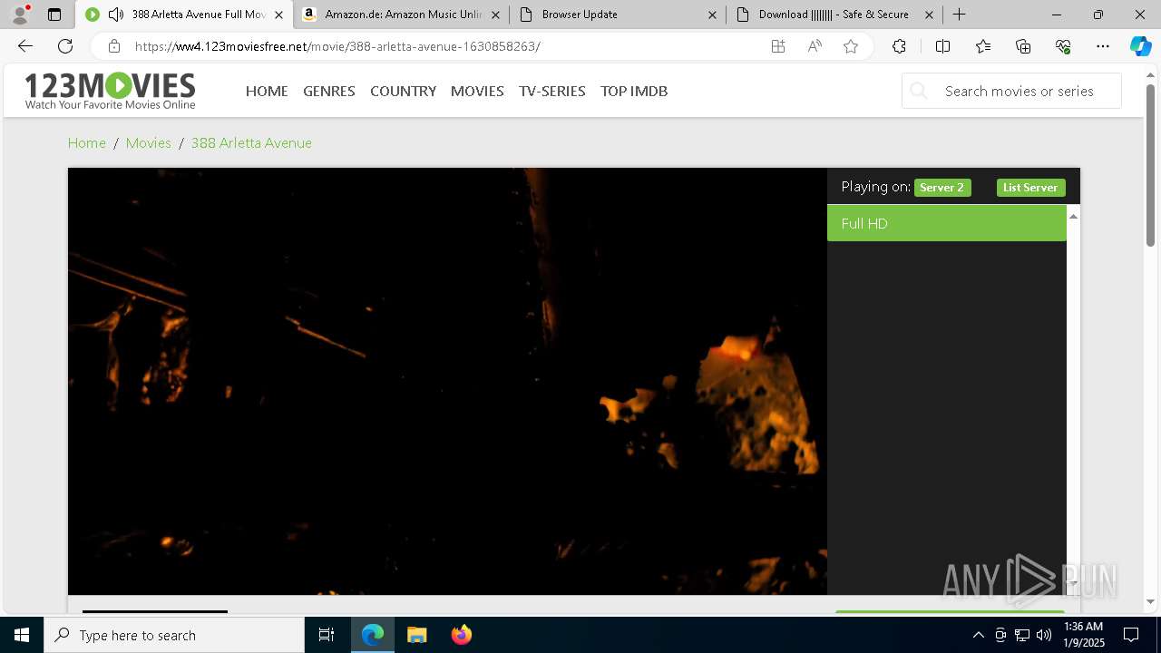Switch to the Download Safe & Secure tab
The height and width of the screenshot is (653, 1161).
[x=834, y=15]
